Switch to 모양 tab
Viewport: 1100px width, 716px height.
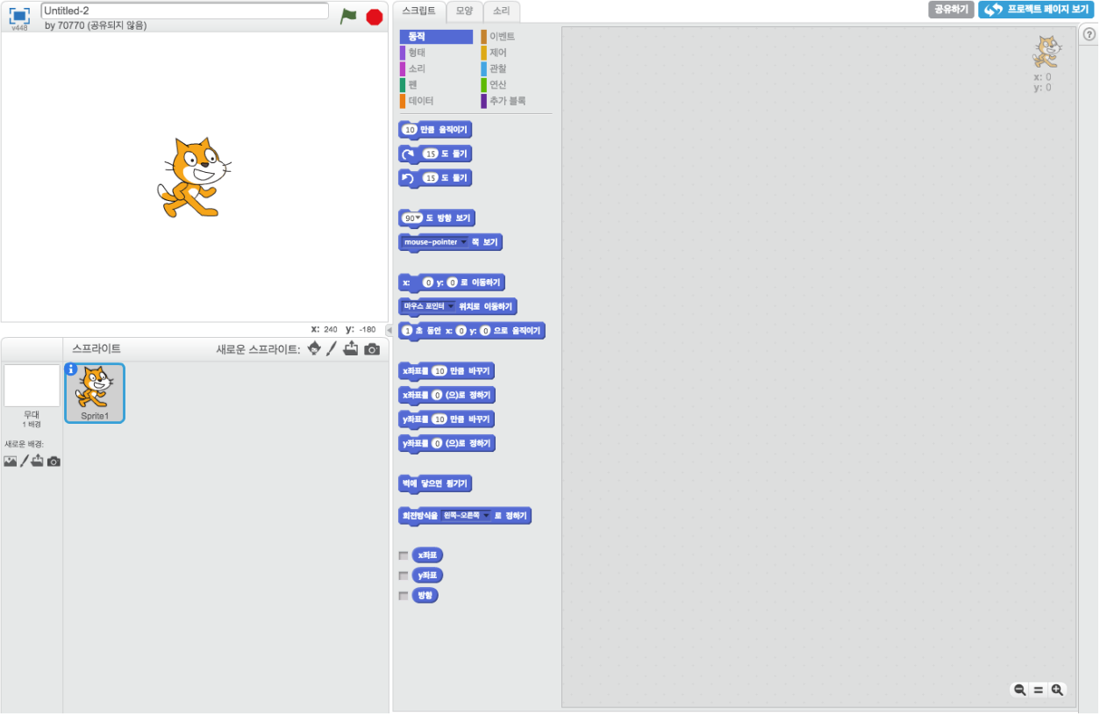464,11
